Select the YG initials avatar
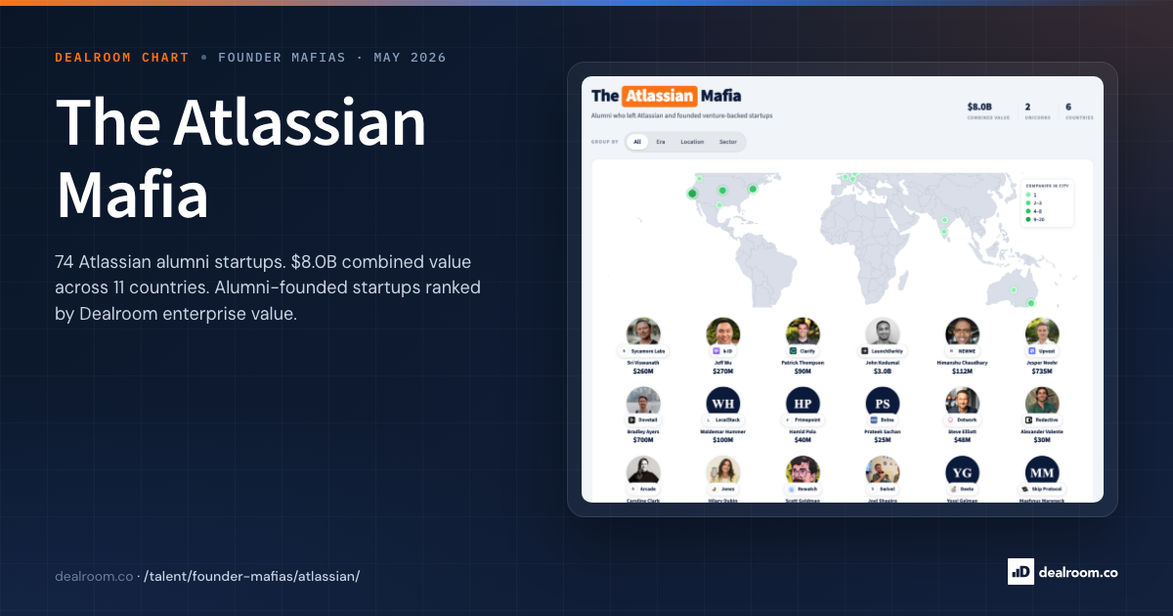Image resolution: width=1173 pixels, height=616 pixels. [x=963, y=471]
